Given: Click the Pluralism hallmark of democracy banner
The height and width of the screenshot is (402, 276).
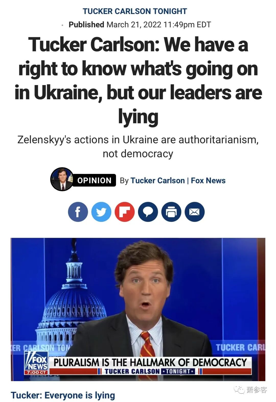Looking at the screenshot, I should point(150,363).
